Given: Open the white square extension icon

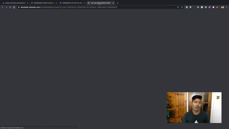Looking at the screenshot, I should coord(202,7).
